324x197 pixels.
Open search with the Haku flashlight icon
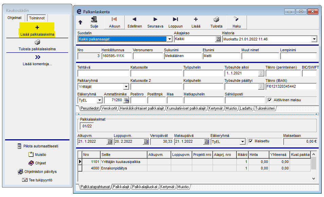[x=237, y=19]
